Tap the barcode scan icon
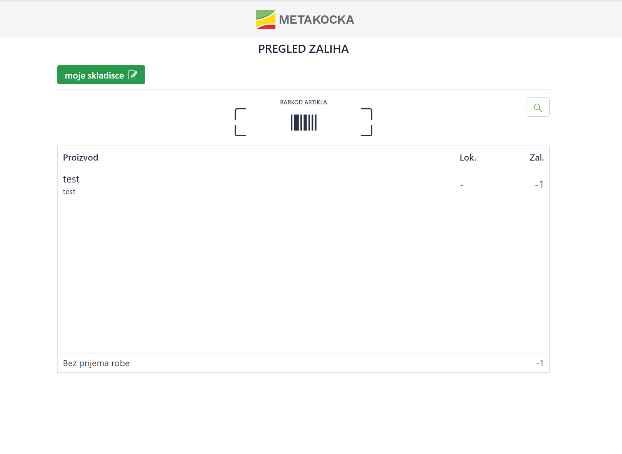622x454 pixels. (x=303, y=122)
